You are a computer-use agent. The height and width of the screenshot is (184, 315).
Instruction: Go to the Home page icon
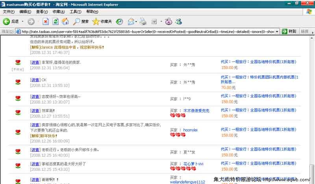(x=65, y=21)
